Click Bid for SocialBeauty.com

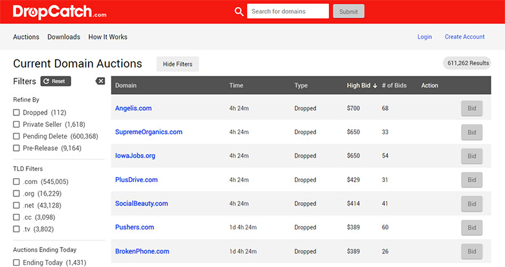coord(472,203)
